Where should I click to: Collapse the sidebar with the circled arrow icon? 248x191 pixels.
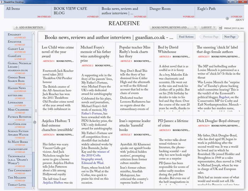pyautogui.click(x=35, y=122)
